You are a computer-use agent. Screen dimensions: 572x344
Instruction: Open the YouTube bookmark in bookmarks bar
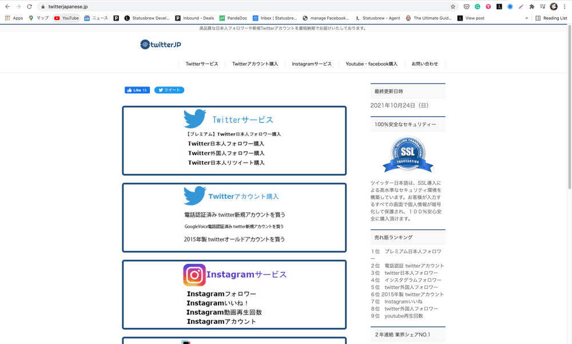pyautogui.click(x=66, y=18)
